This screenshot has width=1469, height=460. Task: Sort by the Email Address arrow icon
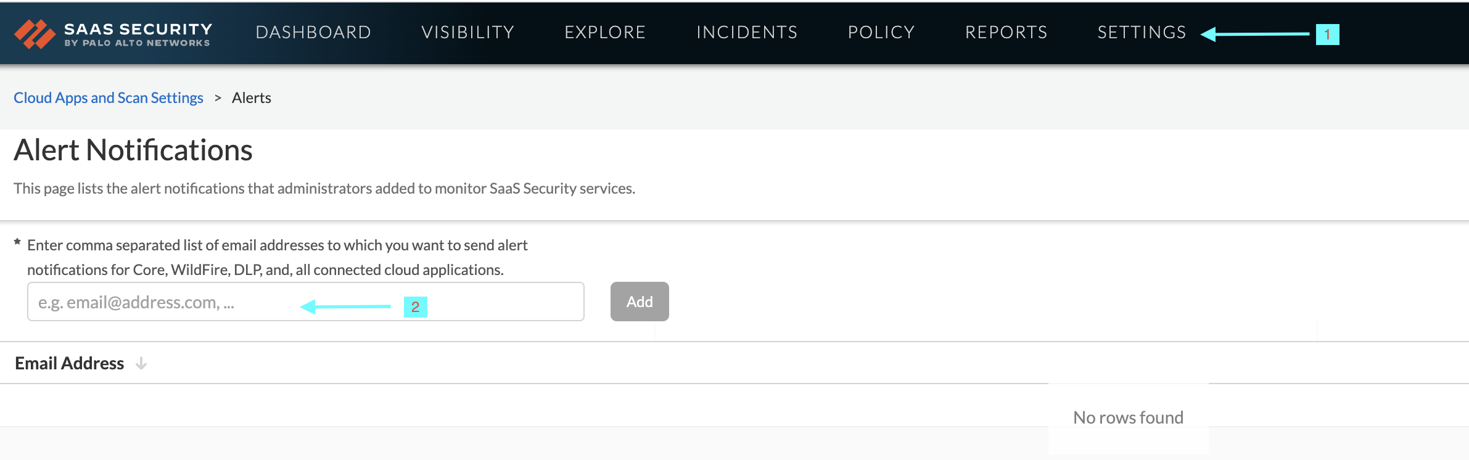click(x=141, y=364)
